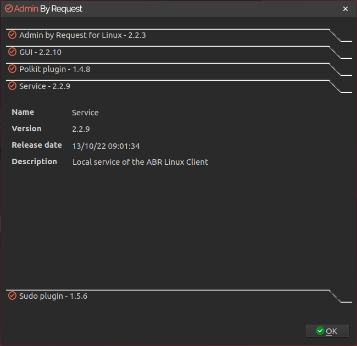The height and width of the screenshot is (346, 357).
Task: Expand the Admin by Request for Linux - 2.2.3 section
Action: click(178, 35)
